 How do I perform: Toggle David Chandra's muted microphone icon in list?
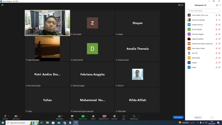[x=216, y=30]
